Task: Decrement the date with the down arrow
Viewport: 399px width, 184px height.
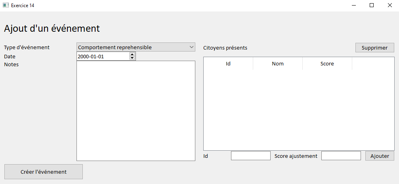Action: (x=132, y=58)
